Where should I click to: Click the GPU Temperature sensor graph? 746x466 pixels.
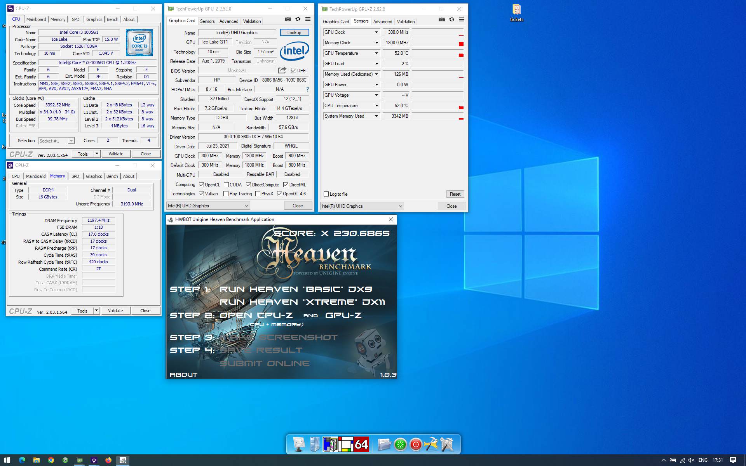pyautogui.click(x=438, y=53)
